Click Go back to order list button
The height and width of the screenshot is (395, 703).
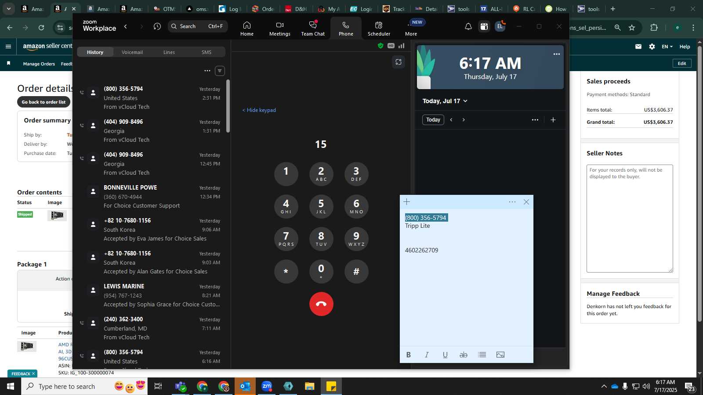[x=43, y=102]
